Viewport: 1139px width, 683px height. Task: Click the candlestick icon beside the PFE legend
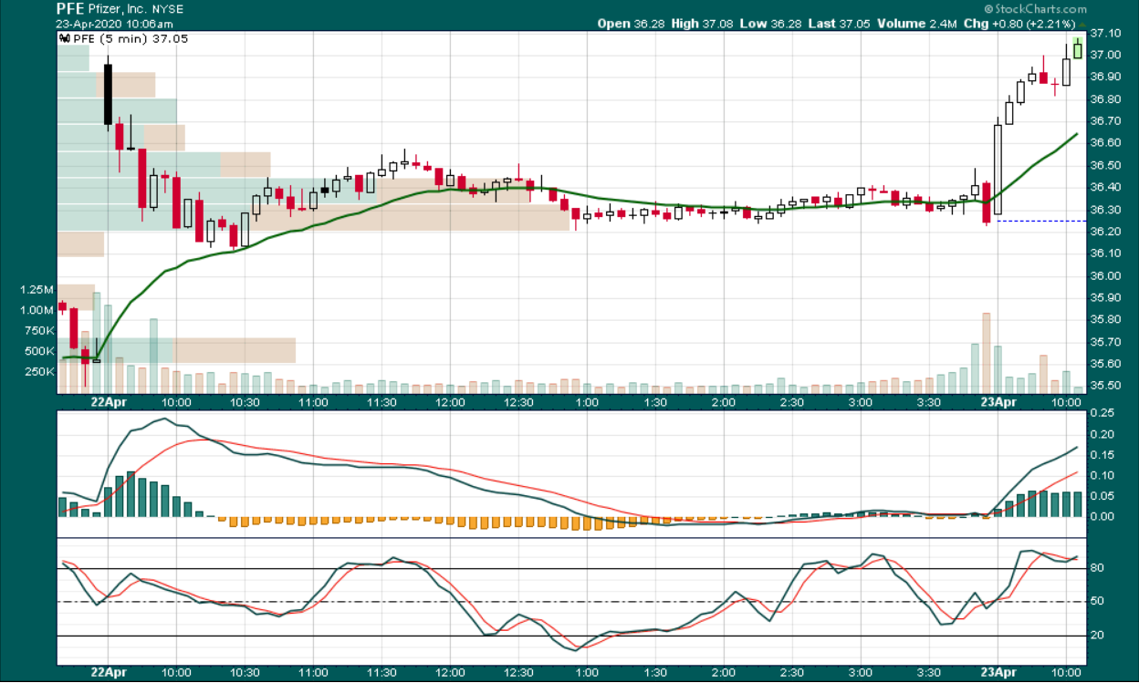coord(65,39)
